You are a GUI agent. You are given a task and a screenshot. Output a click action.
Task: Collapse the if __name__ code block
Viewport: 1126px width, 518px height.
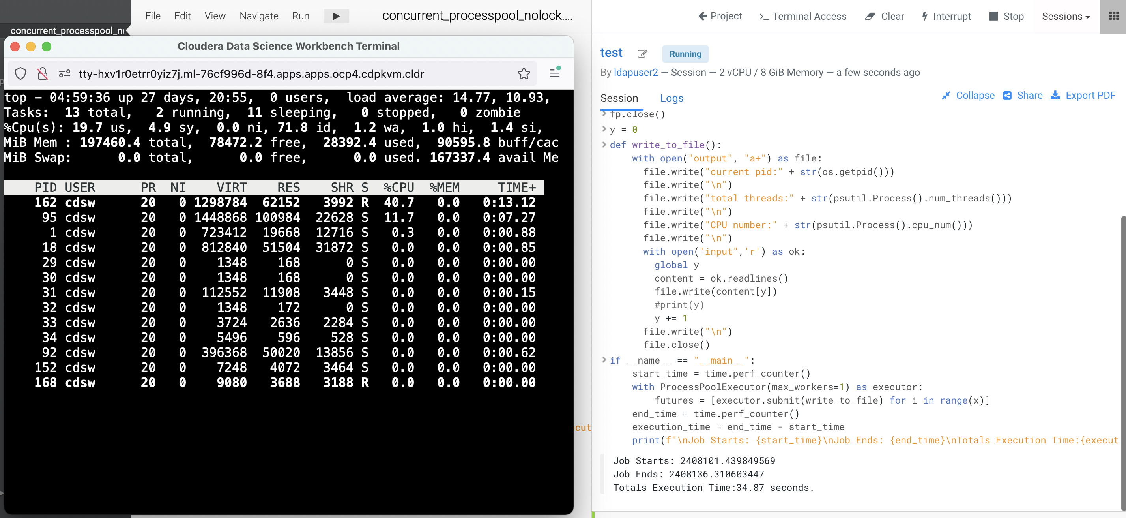click(604, 360)
